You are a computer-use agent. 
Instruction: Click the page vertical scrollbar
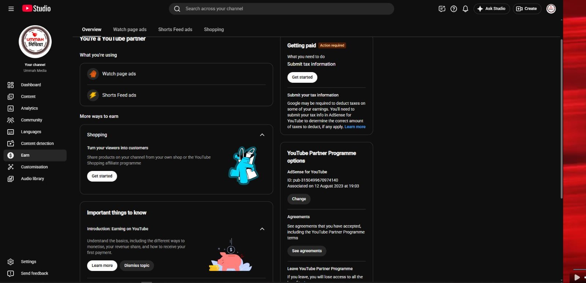[x=561, y=119]
